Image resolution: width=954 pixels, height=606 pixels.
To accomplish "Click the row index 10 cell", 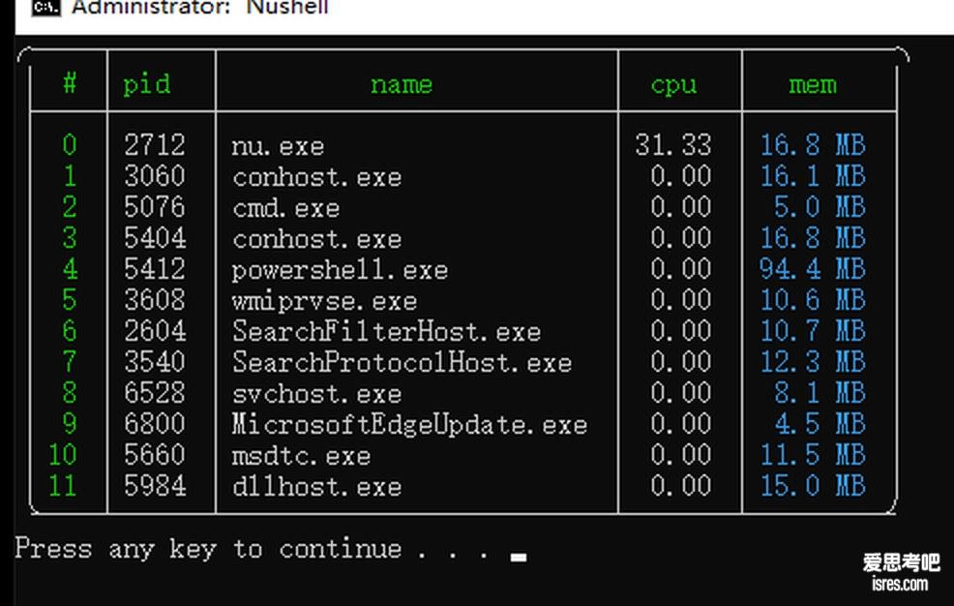I will point(63,455).
